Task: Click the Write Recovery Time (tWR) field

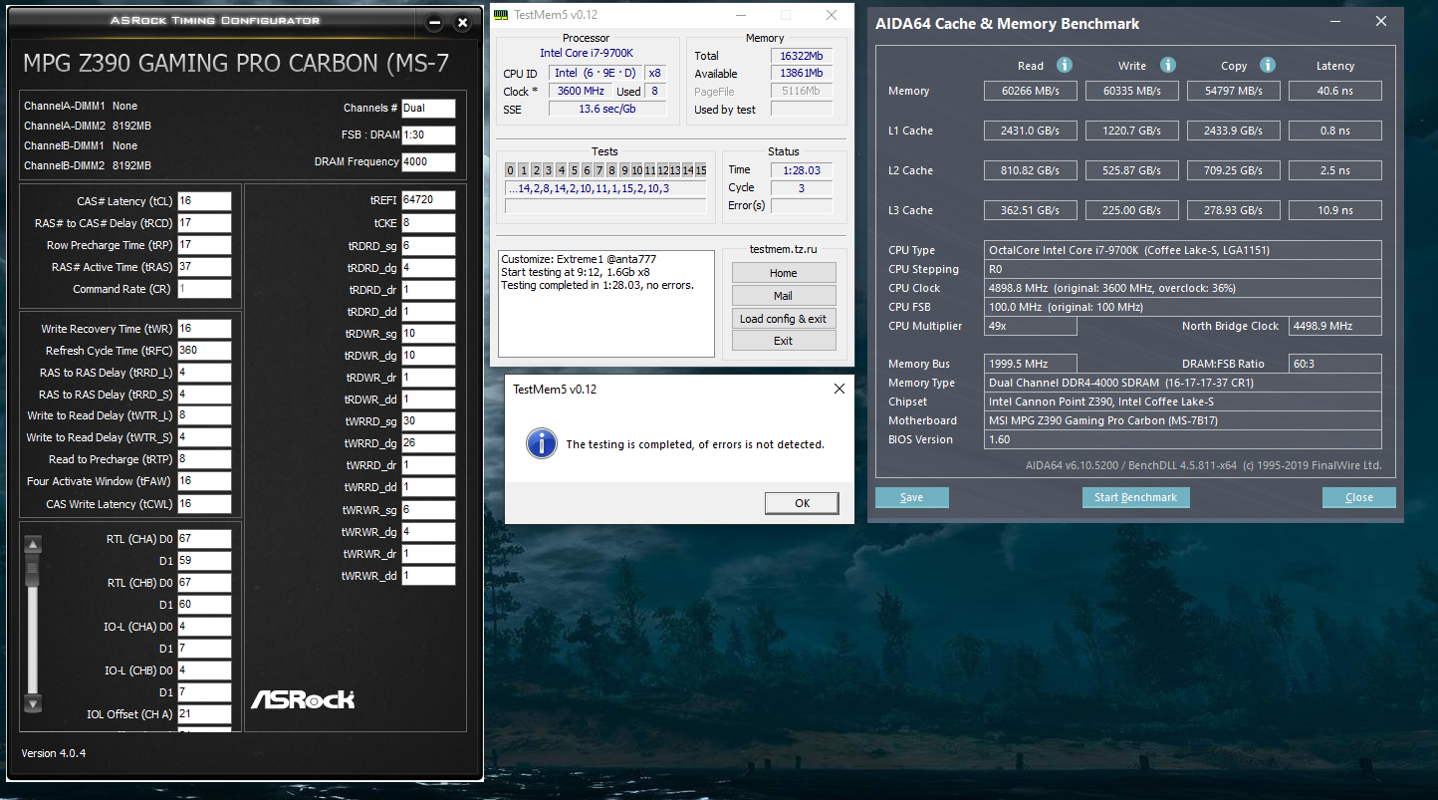Action: click(203, 329)
